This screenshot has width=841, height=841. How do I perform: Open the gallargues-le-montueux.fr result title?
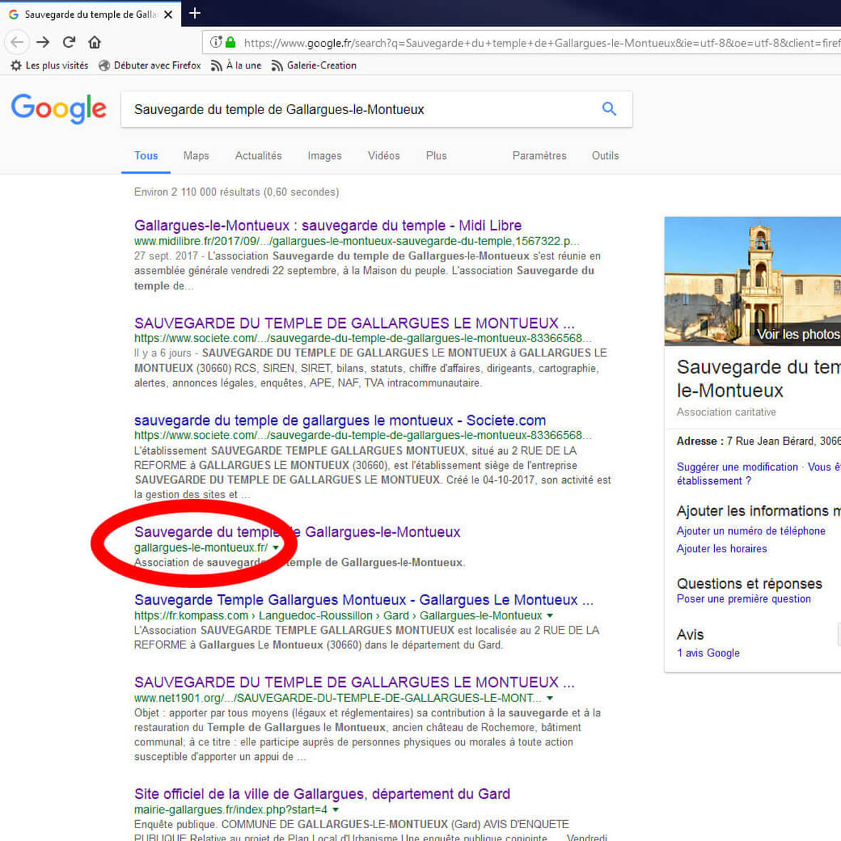(296, 532)
